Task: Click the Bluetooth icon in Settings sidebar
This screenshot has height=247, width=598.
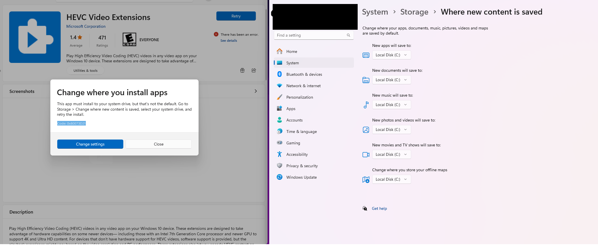Action: [x=280, y=74]
